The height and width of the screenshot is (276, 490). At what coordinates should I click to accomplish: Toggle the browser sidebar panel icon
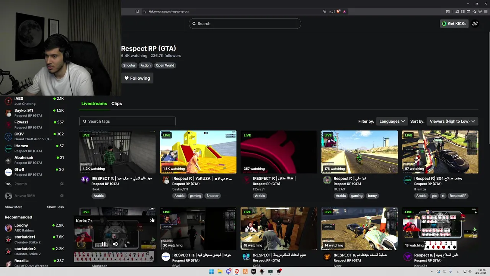(462, 11)
